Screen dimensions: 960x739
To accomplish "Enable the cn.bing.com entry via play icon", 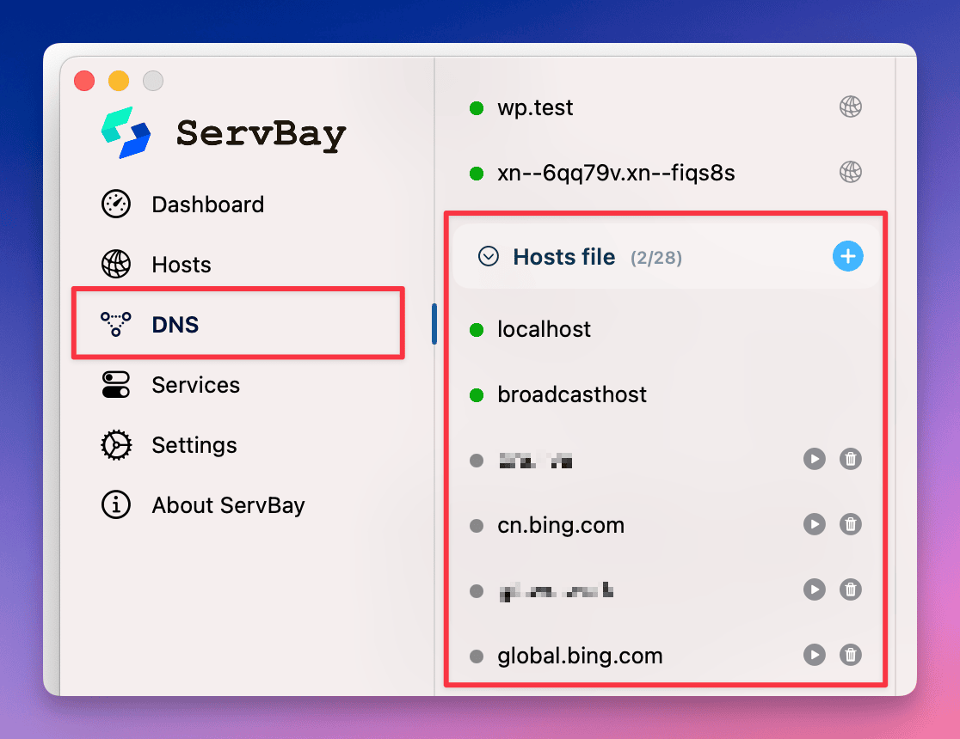I will coord(815,524).
